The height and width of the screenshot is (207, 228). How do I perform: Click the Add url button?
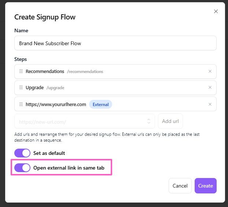click(x=170, y=121)
